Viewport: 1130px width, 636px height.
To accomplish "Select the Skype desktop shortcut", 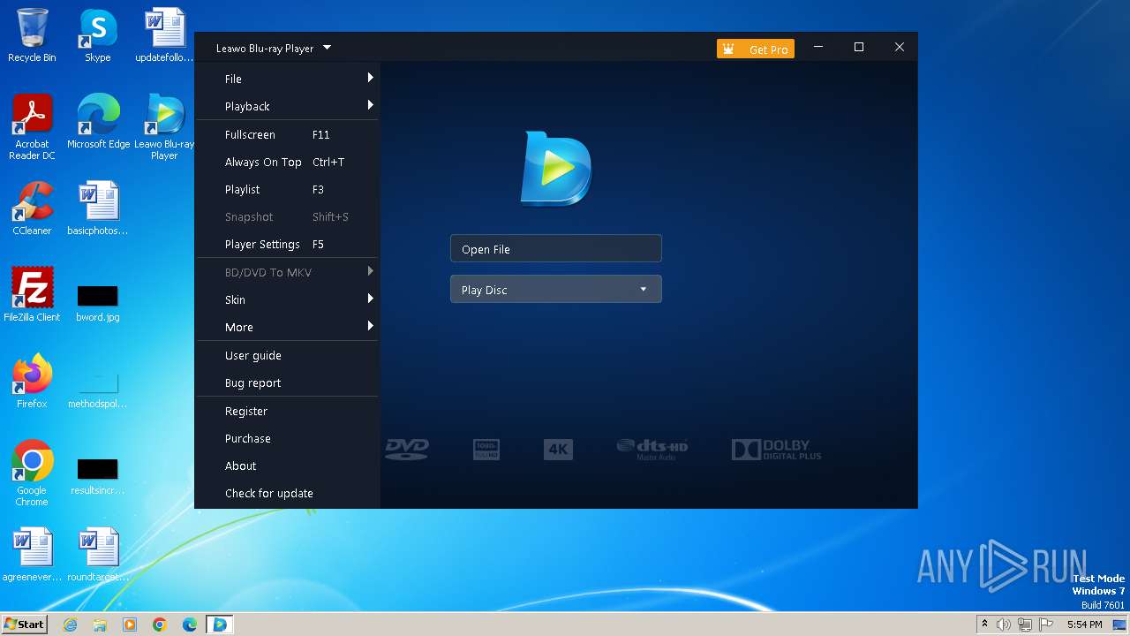I will point(97,35).
